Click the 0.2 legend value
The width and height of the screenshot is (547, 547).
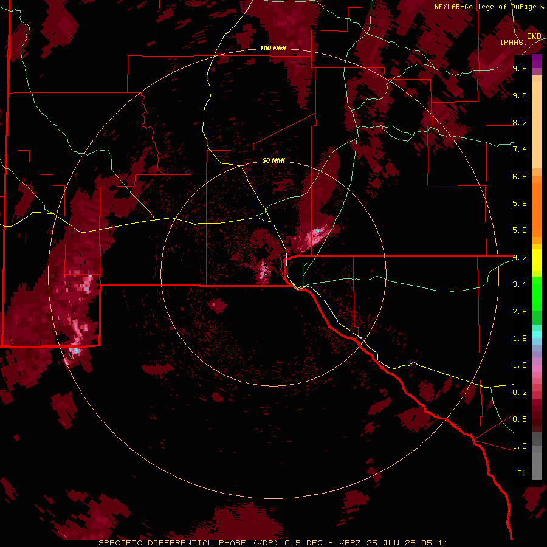pyautogui.click(x=520, y=393)
